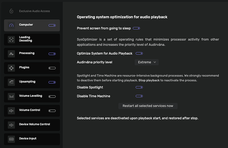Toggle Optimize System for Audio Playback
This screenshot has height=148, width=228.
pos(139,53)
